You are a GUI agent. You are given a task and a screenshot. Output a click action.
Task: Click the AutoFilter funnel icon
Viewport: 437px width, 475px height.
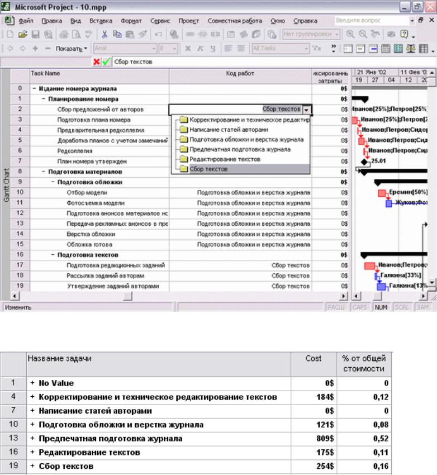click(316, 49)
